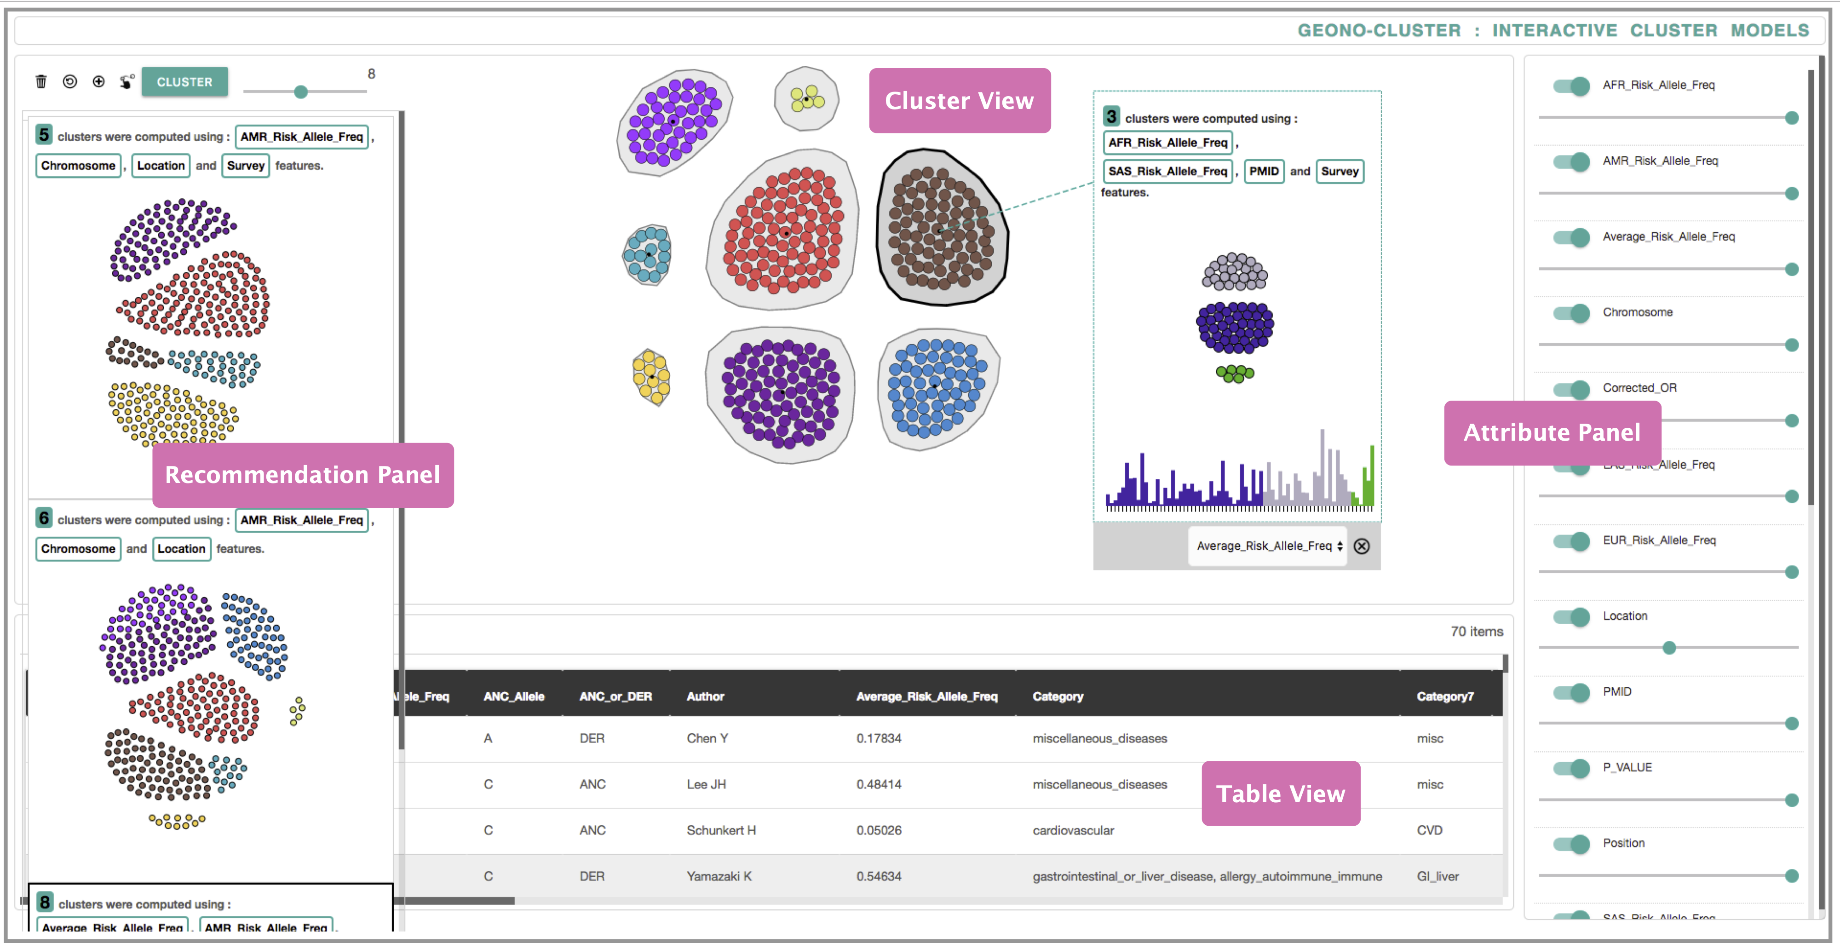This screenshot has height=943, width=1840.
Task: Select the Survey feature tag in recommendation 5
Action: 245,165
